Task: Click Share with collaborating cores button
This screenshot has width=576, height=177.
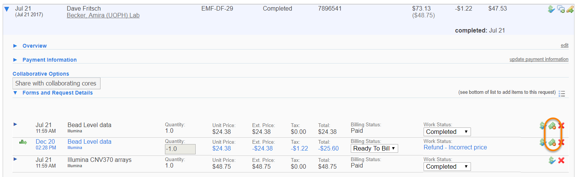Action: click(57, 84)
